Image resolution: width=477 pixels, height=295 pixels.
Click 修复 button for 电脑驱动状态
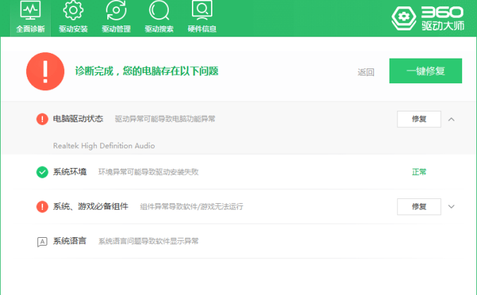[x=419, y=119]
